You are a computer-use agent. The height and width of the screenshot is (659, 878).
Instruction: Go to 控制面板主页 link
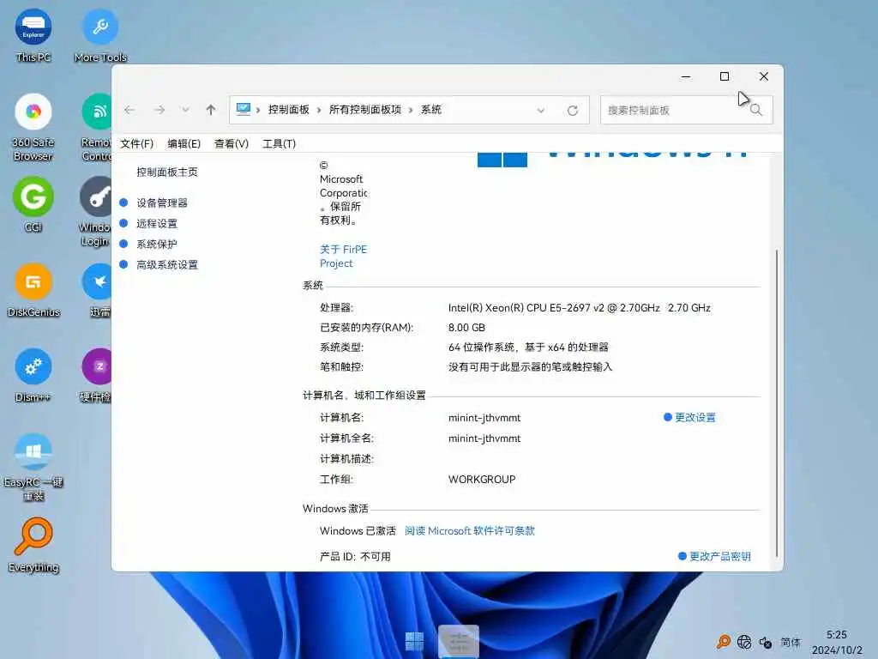click(x=167, y=172)
